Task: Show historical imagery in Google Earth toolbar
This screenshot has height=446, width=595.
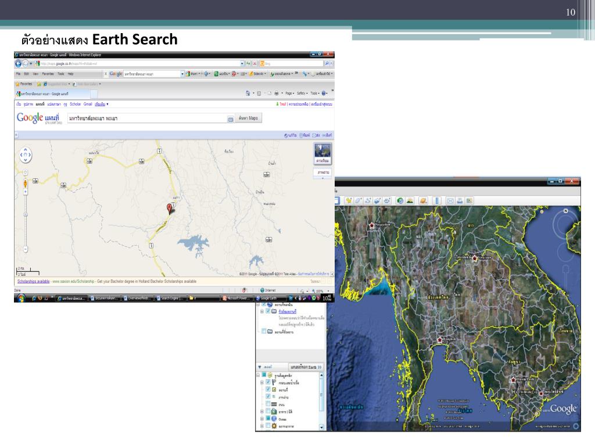Action: pos(400,200)
